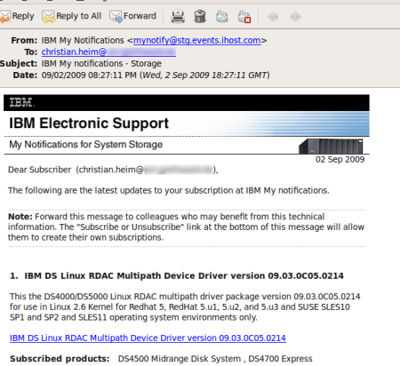Viewport: 400px width, 366px height.
Task: Go to next message with right arrow
Action: [295, 17]
